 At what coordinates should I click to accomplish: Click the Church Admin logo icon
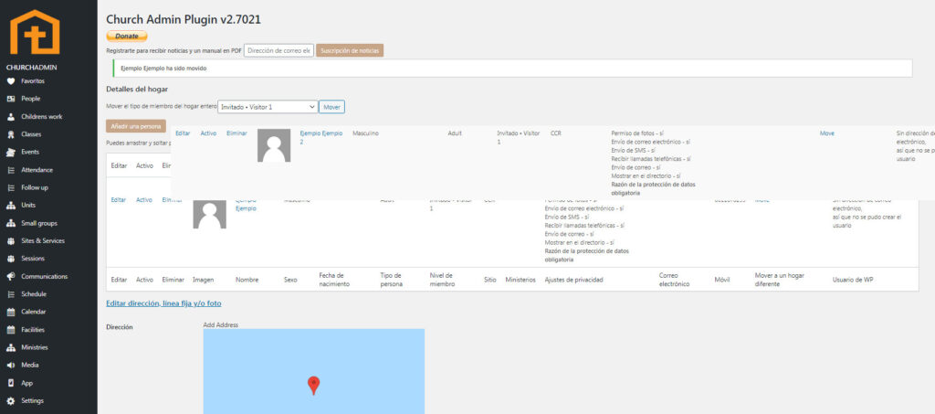point(34,33)
